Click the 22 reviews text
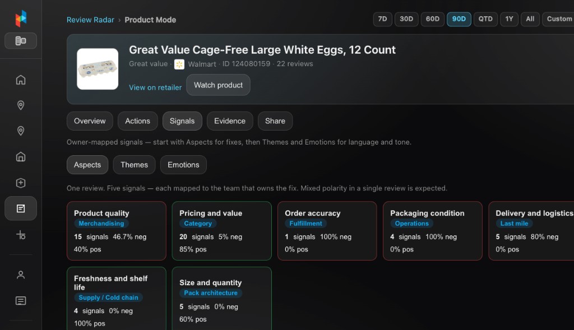Image resolution: width=574 pixels, height=330 pixels. [295, 64]
